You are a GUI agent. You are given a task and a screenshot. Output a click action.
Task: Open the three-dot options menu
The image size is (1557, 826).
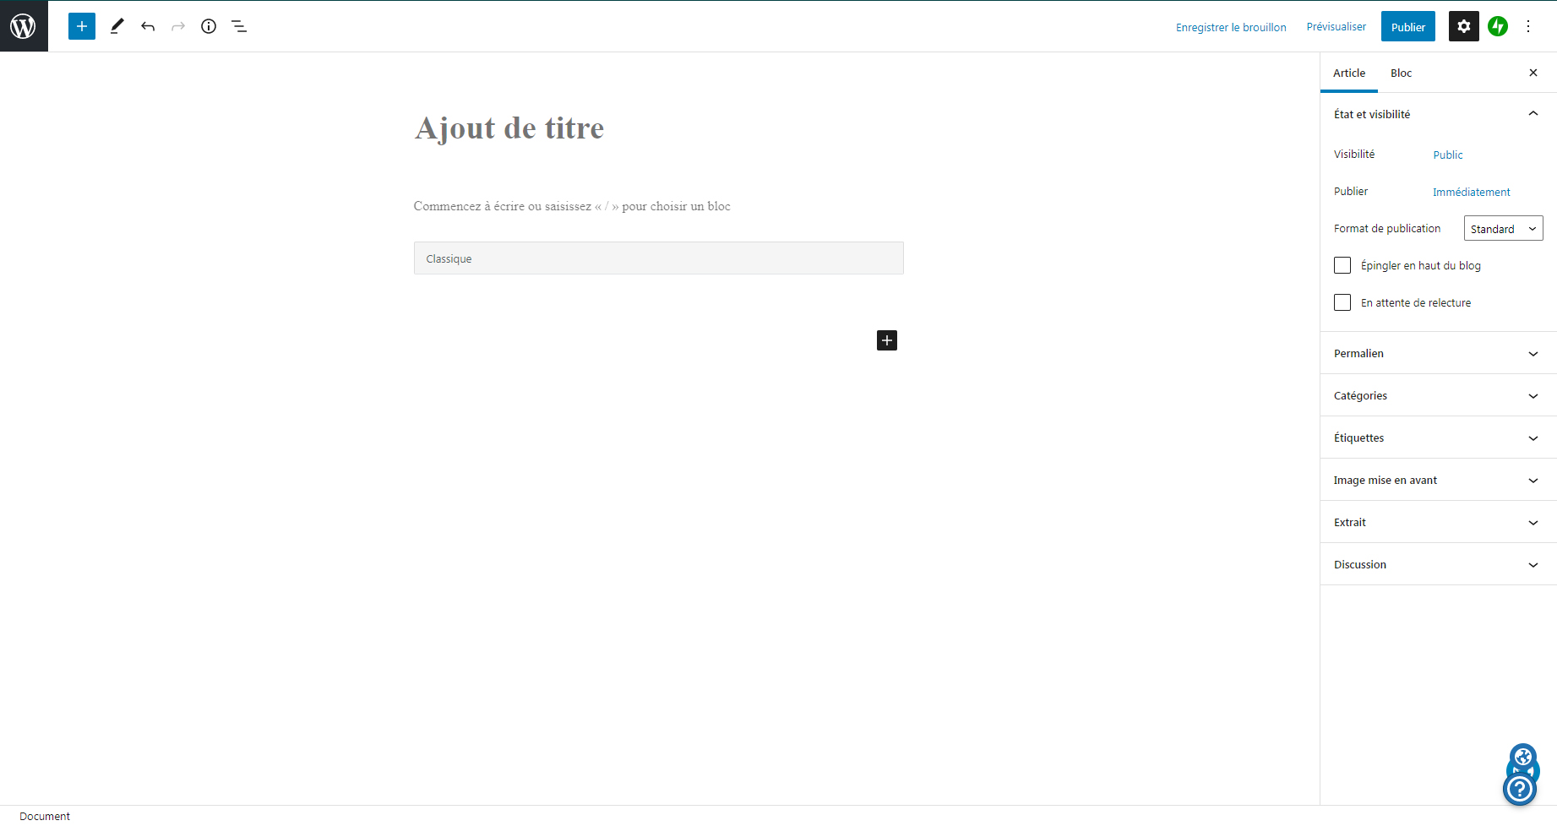[x=1528, y=26]
